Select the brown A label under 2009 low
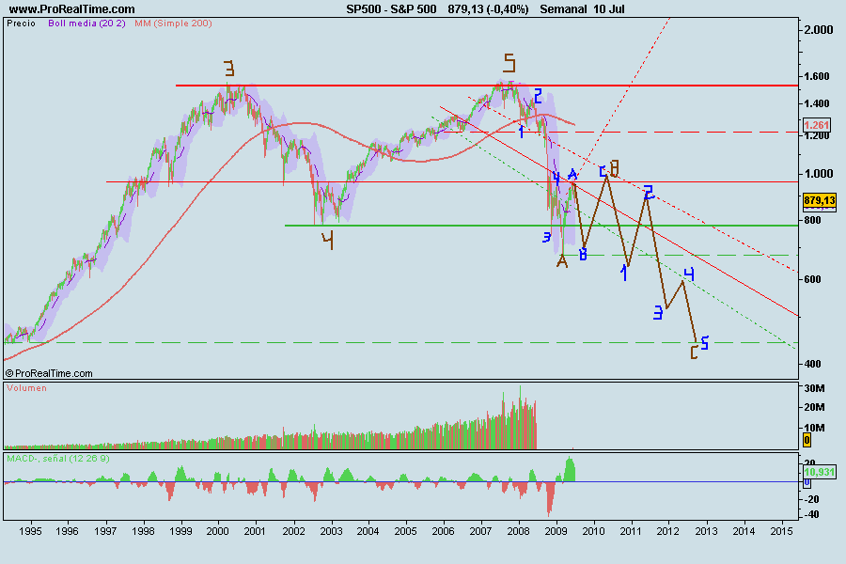 (x=562, y=261)
